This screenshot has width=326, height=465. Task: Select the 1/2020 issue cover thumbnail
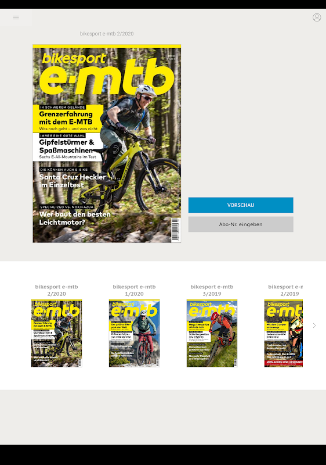click(x=135, y=333)
